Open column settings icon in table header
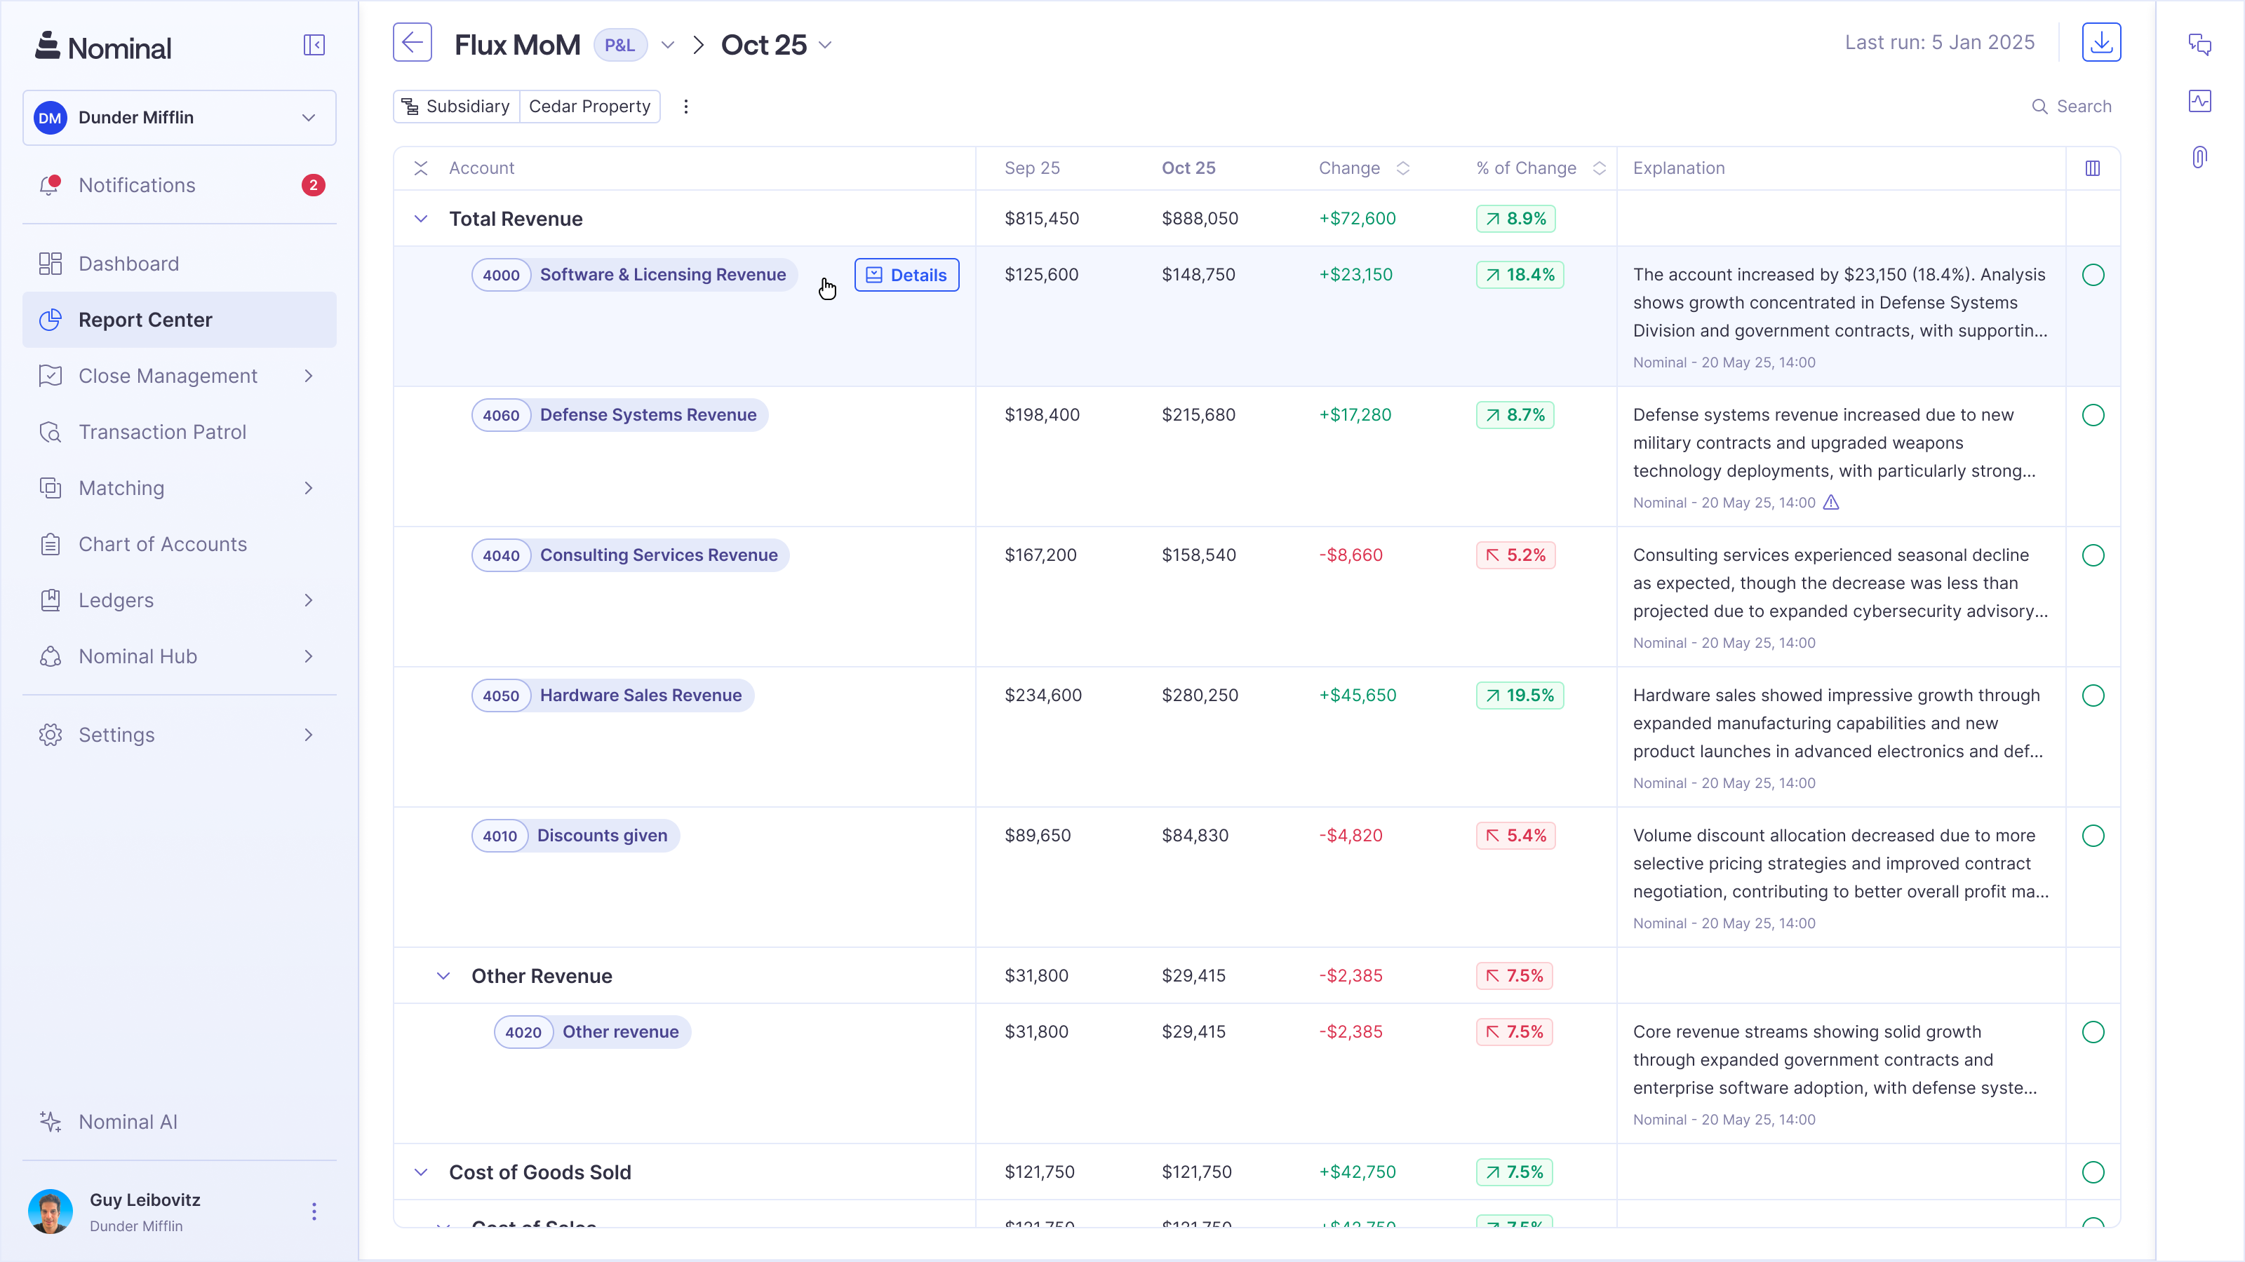Viewport: 2245px width, 1262px height. [2093, 168]
